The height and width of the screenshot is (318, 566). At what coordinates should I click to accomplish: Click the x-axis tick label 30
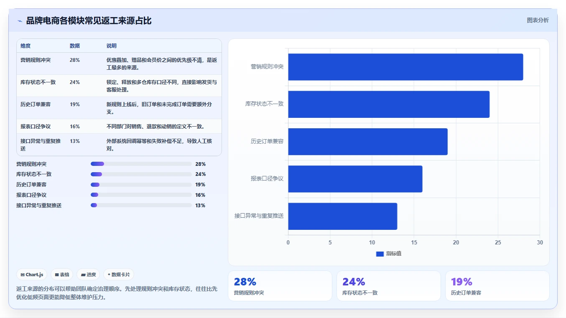pyautogui.click(x=540, y=242)
